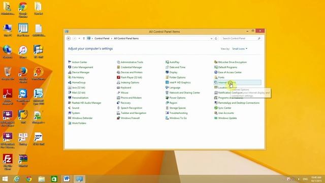Open Sync Center icon

pos(216,108)
